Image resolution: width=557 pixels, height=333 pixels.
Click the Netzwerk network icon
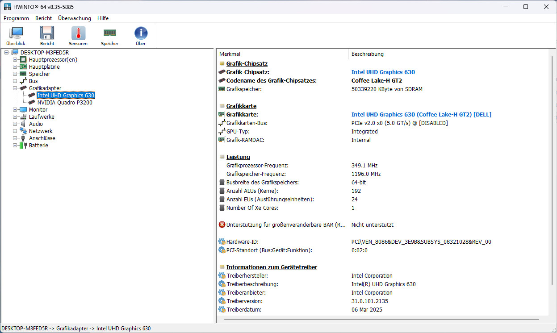23,131
